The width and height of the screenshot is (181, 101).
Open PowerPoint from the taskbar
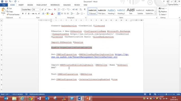(88, 98)
